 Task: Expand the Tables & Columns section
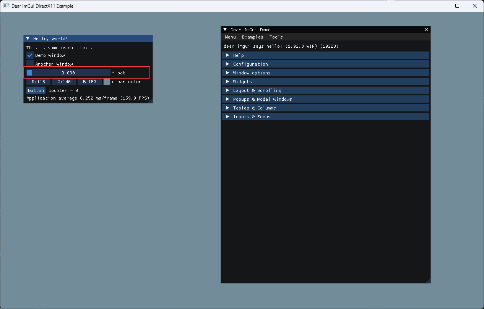click(x=326, y=108)
